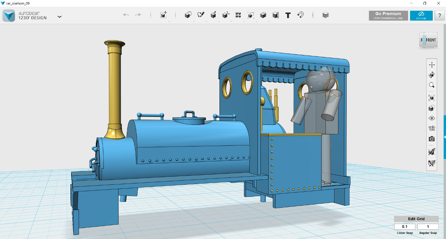Screen dimensions: 446x239
Task: Click the FRONT face of the view cube
Action: (431, 40)
